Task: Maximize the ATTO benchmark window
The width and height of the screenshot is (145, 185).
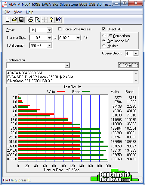Action: (x=125, y=3)
